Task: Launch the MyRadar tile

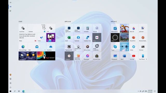Action: click(46, 56)
